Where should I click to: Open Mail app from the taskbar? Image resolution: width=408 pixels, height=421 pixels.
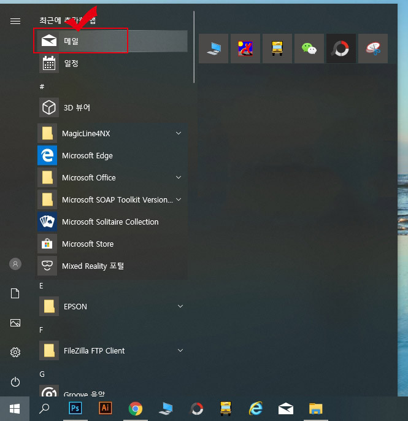click(x=286, y=409)
